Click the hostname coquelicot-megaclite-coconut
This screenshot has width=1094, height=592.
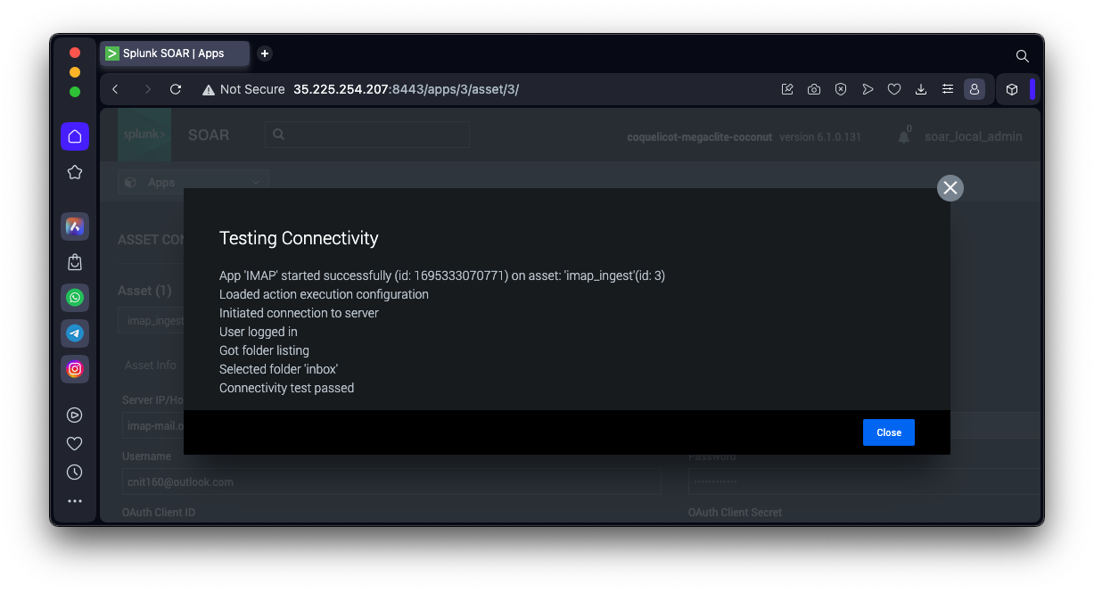tap(700, 137)
